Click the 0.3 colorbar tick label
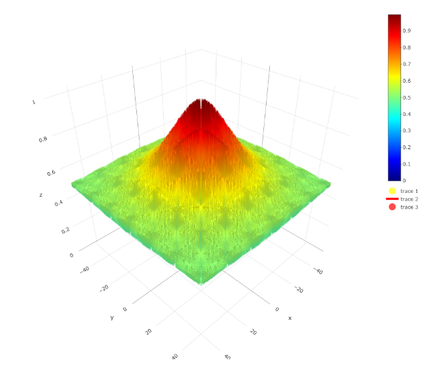The height and width of the screenshot is (376, 425). 407,130
